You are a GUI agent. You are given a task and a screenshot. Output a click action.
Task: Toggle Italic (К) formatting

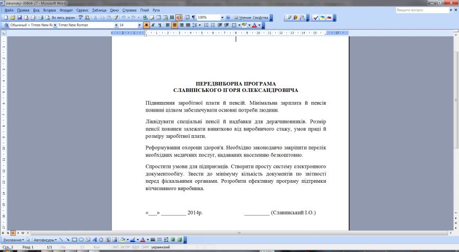153,25
